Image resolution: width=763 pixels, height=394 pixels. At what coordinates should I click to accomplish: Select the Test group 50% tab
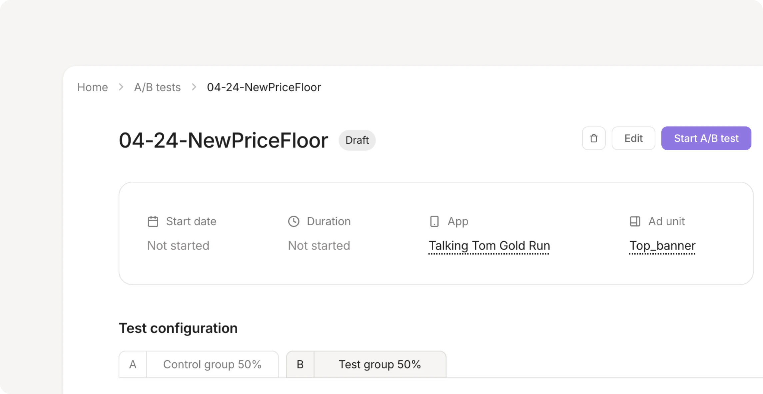click(x=380, y=364)
